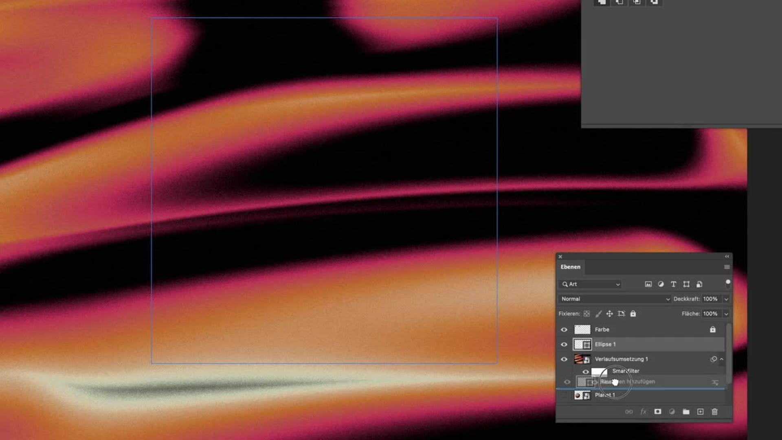
Task: Open the Normal blend mode dropdown
Action: 615,299
